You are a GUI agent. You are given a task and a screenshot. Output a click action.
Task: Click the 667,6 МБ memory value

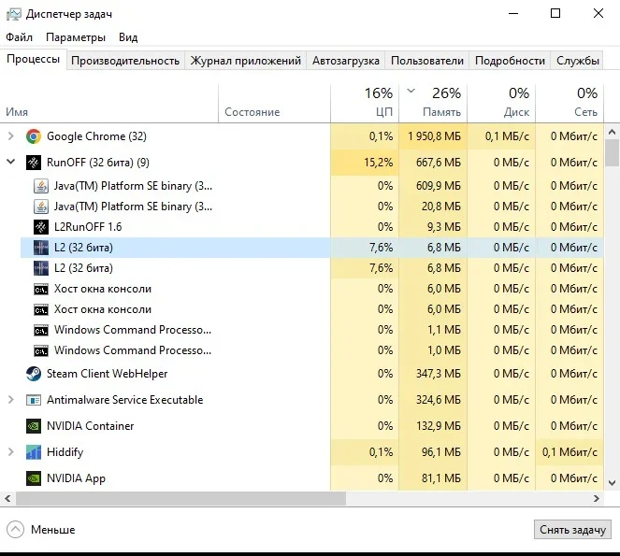pos(439,163)
